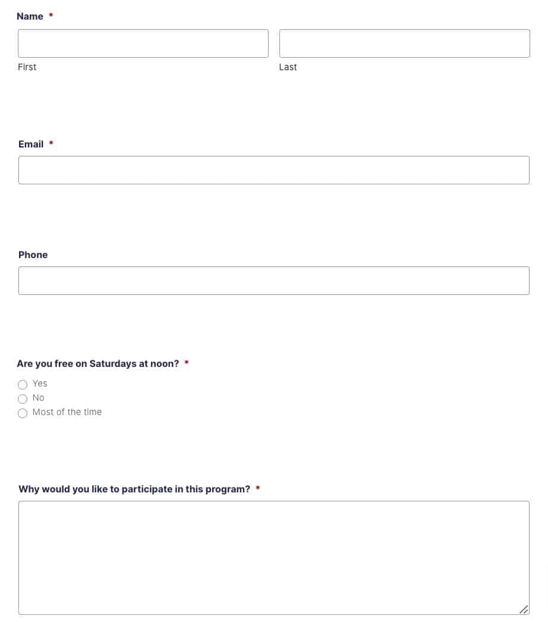Pick the Most of the time radio circle

coord(23,413)
